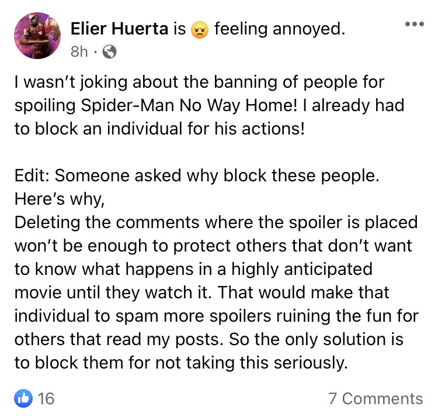The height and width of the screenshot is (420, 438).
Task: Open Elier Huerta's profile picture
Action: [x=37, y=36]
